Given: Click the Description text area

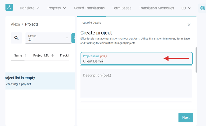Looking at the screenshot, I should [136, 83].
